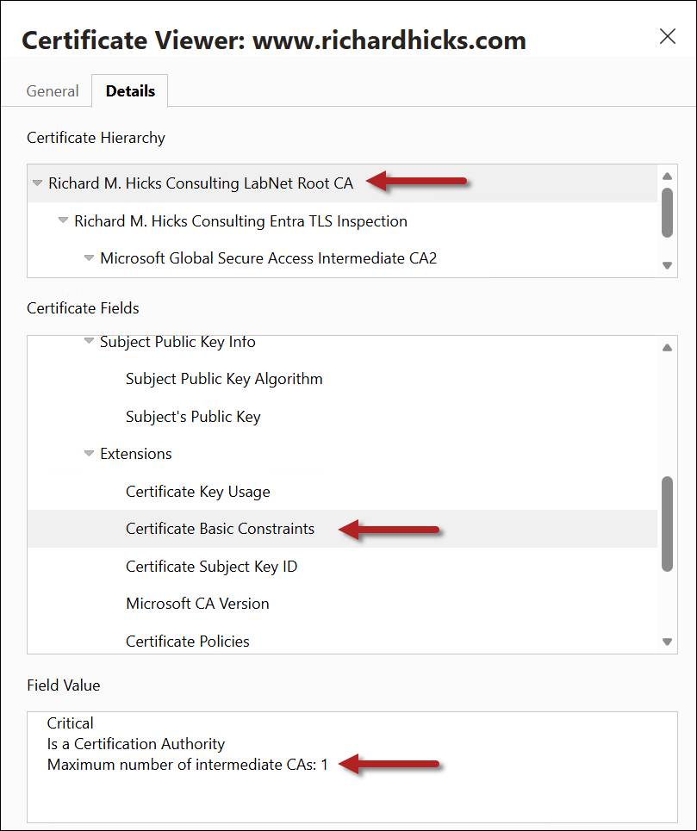Select Certificate Policies field
Screen dimensions: 697x831
coord(342,640)
